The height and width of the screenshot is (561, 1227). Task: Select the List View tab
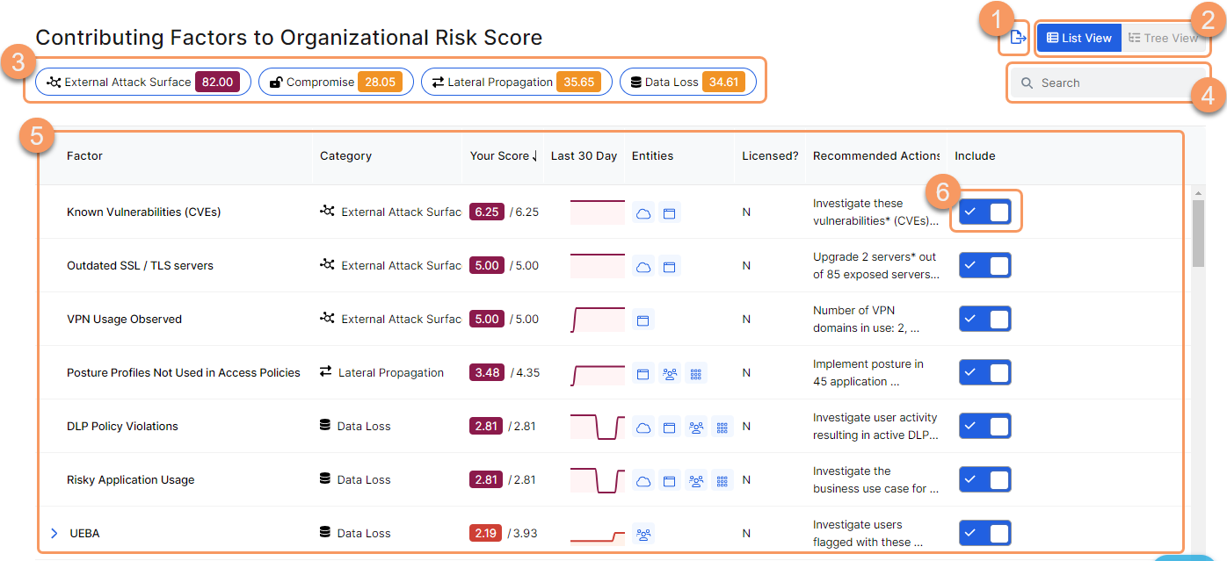pos(1078,38)
